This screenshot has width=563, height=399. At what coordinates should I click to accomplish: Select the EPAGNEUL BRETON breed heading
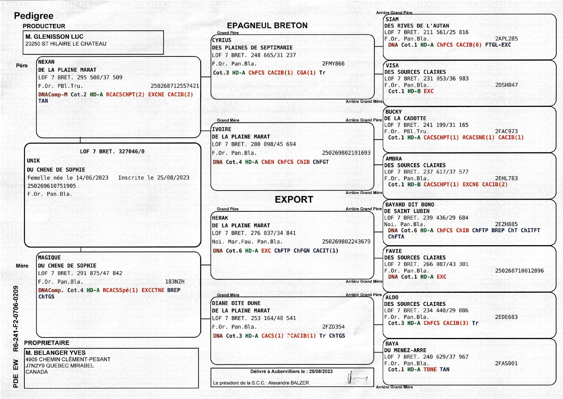coord(267,25)
